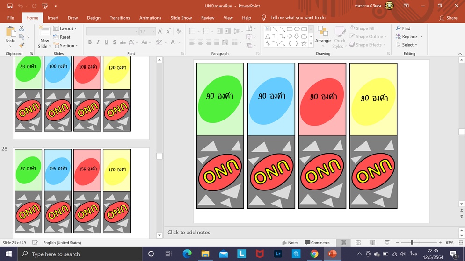Image resolution: width=465 pixels, height=261 pixels.
Task: Increase font size
Action: (x=160, y=31)
